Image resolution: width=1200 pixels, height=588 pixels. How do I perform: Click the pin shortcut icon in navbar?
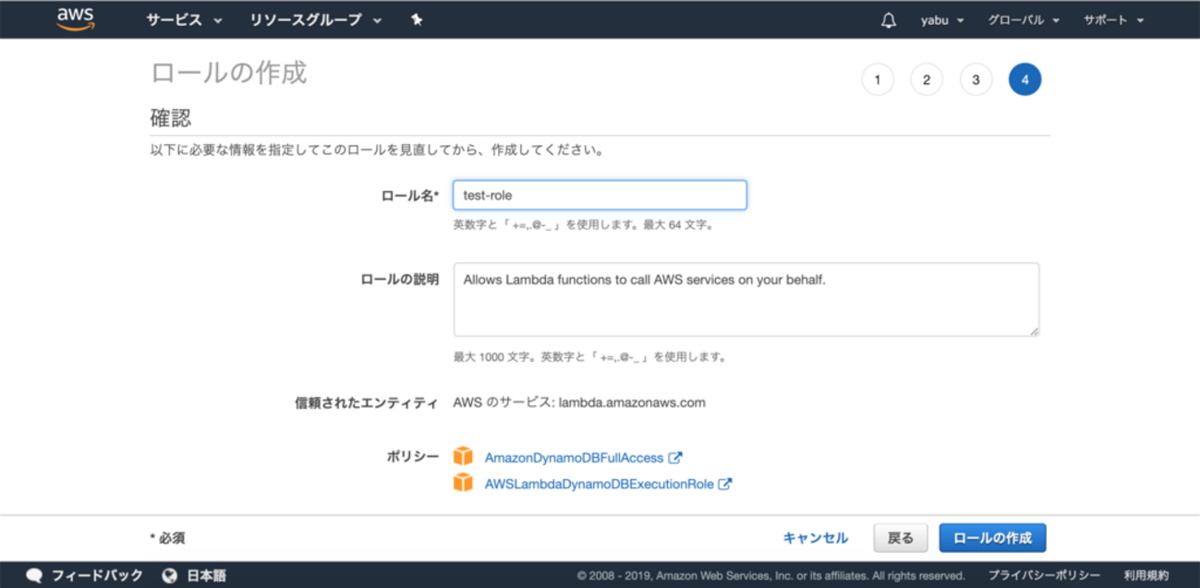[x=417, y=20]
